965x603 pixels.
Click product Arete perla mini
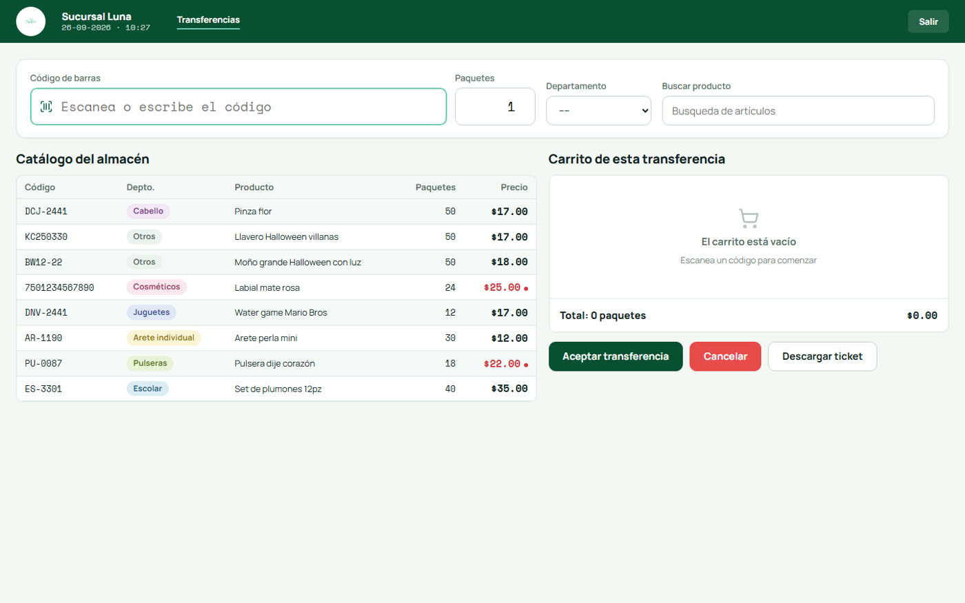tap(266, 338)
